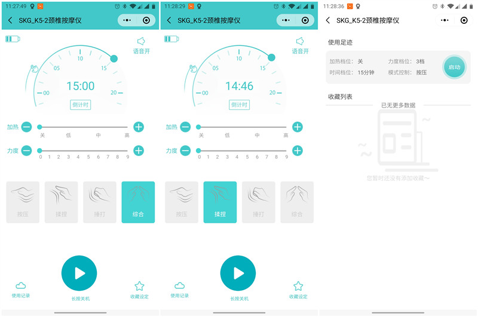
Task: Tap the alarm icon in left status bar
Action: (117, 7)
